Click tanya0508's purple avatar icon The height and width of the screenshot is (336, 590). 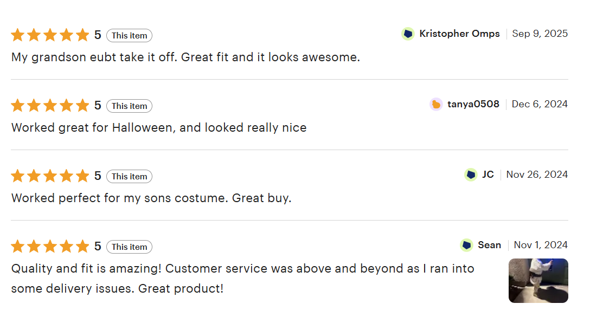tap(436, 104)
